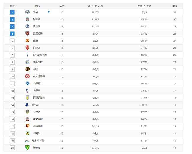
Task: Select the 排名 column header
Action: tap(12, 6)
